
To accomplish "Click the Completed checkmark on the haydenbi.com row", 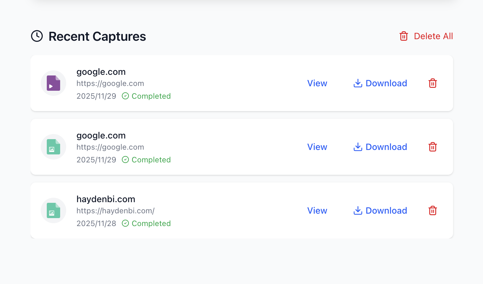I will click(x=125, y=223).
